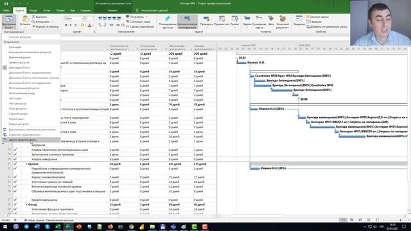
Task: Open Firefox from the taskbar
Action: pyautogui.click(x=110, y=227)
